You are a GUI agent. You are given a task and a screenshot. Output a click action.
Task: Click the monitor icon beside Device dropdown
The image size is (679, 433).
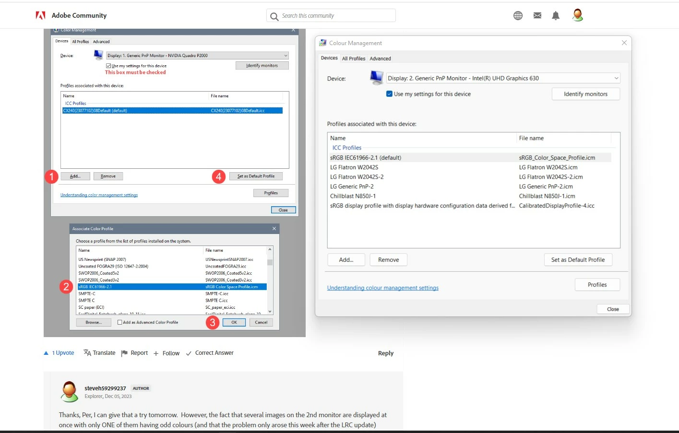point(377,77)
